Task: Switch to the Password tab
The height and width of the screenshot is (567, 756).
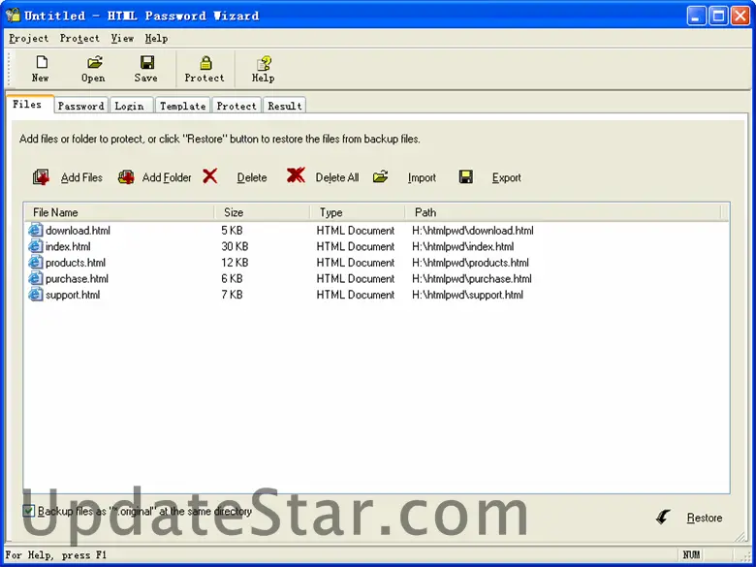Action: coord(81,106)
